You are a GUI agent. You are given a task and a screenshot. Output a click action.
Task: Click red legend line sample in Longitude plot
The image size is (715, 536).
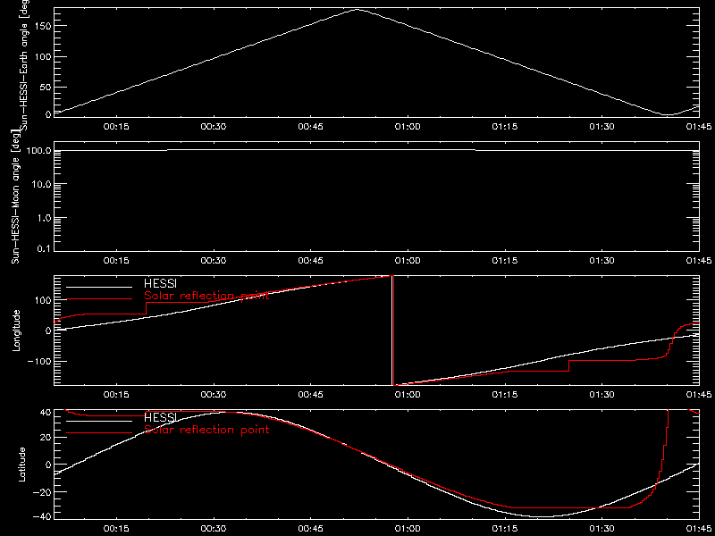pyautogui.click(x=99, y=299)
